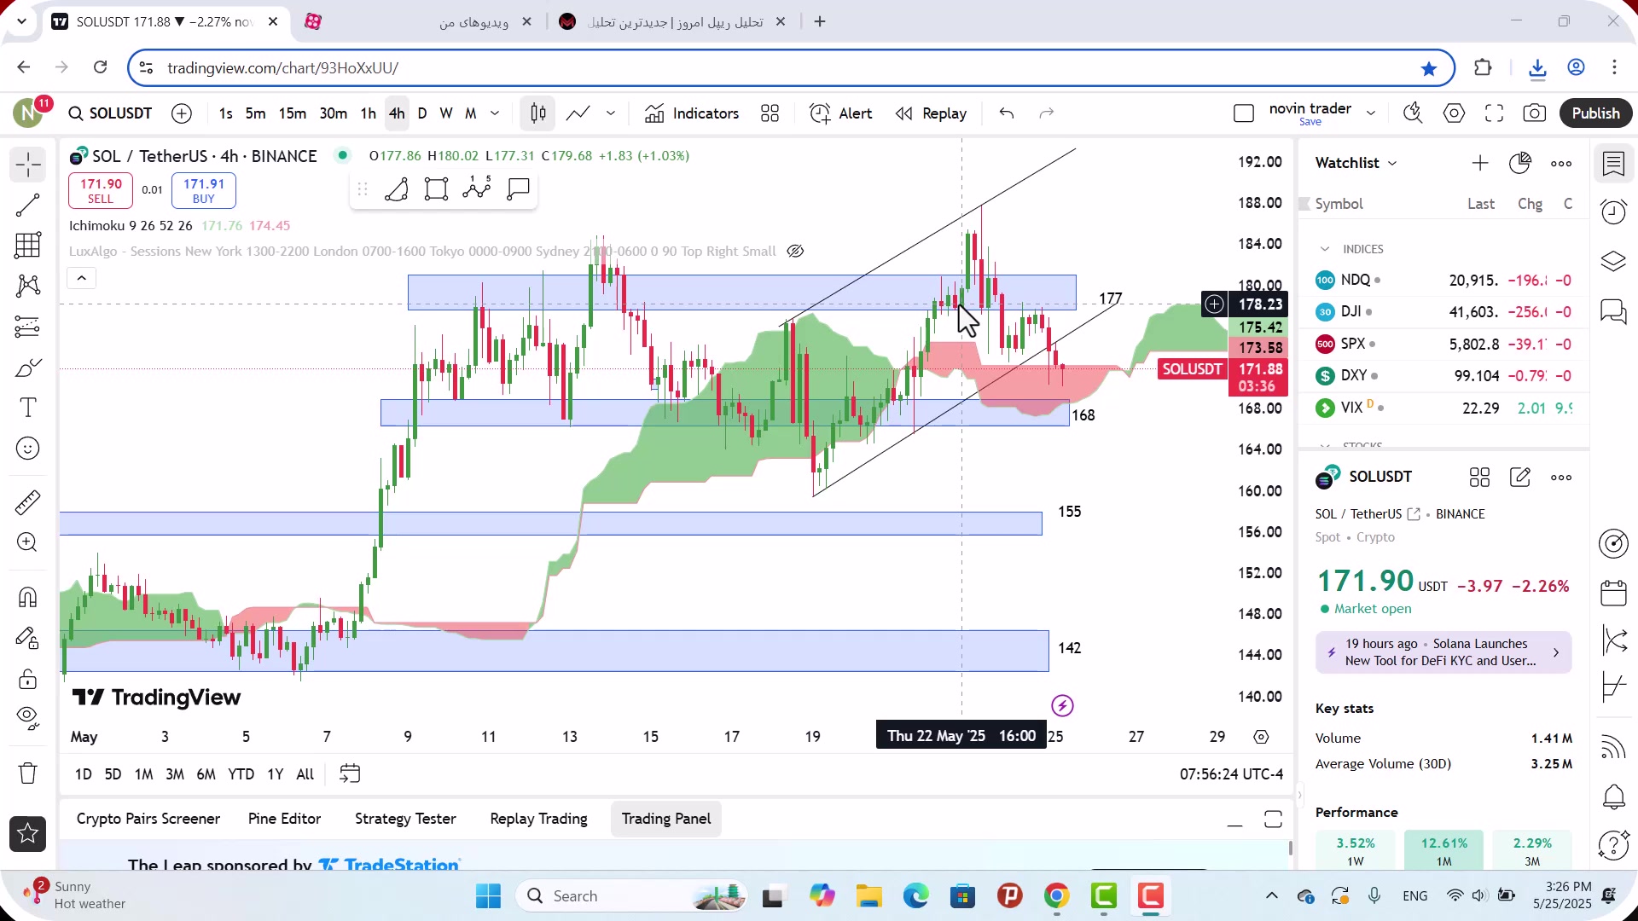Open the alerts clock sidebar icon
The image size is (1638, 921).
1613,211
